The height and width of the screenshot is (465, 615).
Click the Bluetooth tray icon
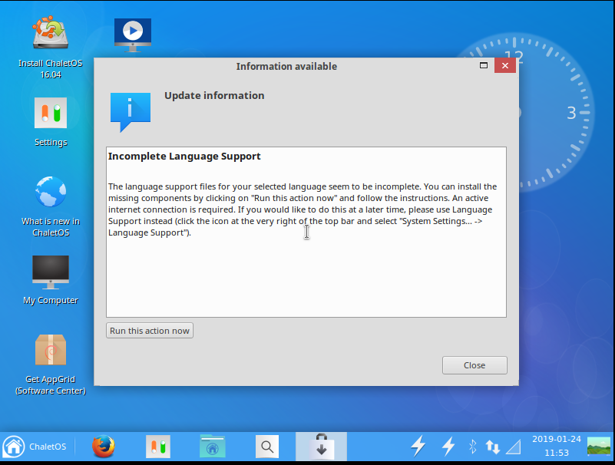point(473,446)
